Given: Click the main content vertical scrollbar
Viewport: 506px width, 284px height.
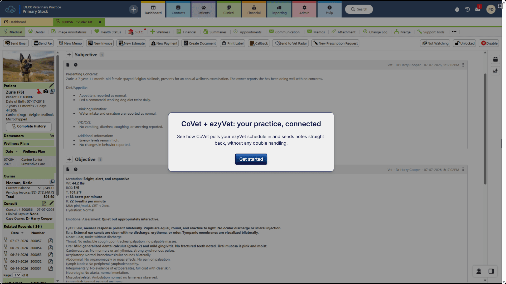Looking at the screenshot, I should [x=485, y=129].
